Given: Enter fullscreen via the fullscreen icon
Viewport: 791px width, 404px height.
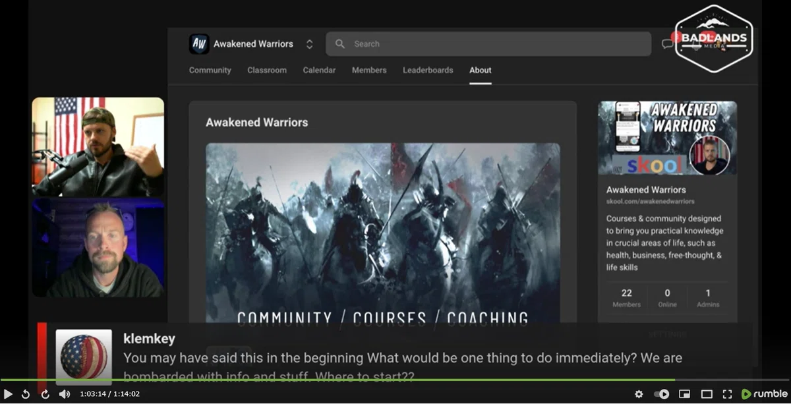Looking at the screenshot, I should [728, 394].
